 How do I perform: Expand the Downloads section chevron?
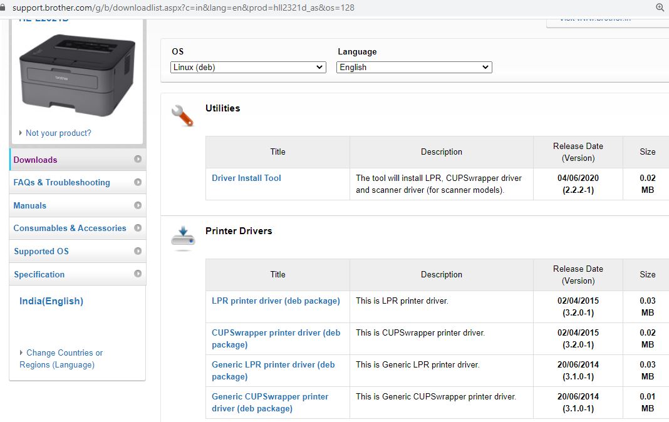138,160
